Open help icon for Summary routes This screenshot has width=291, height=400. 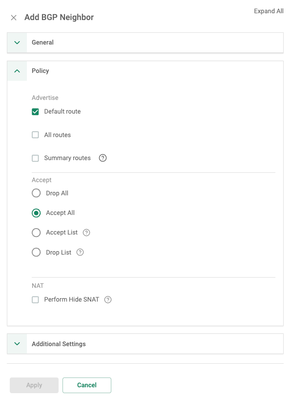point(103,158)
